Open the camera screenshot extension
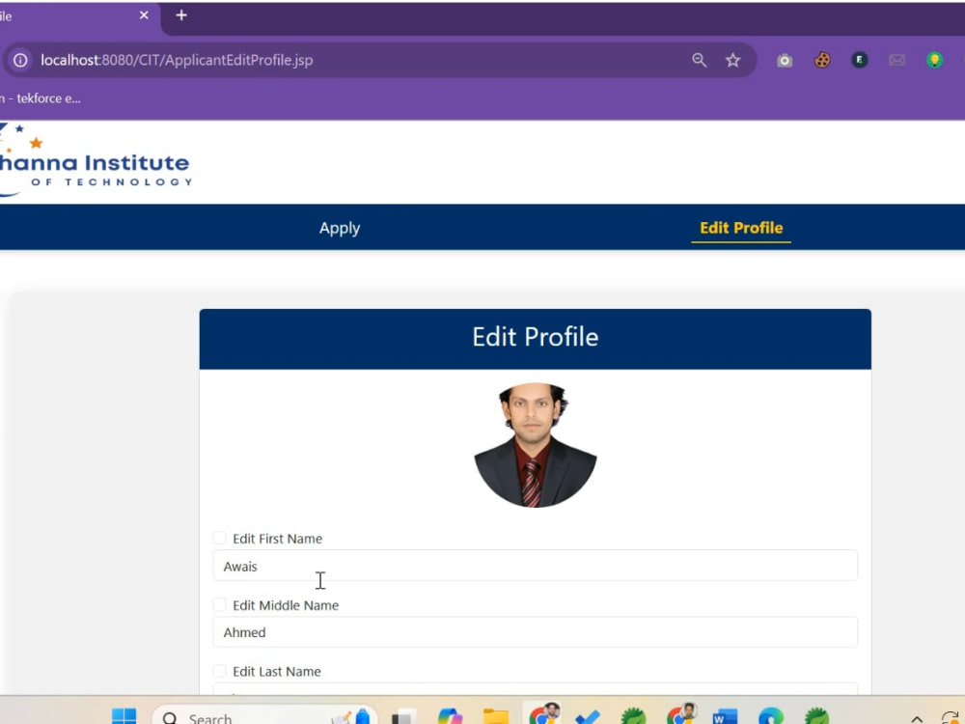 (784, 60)
